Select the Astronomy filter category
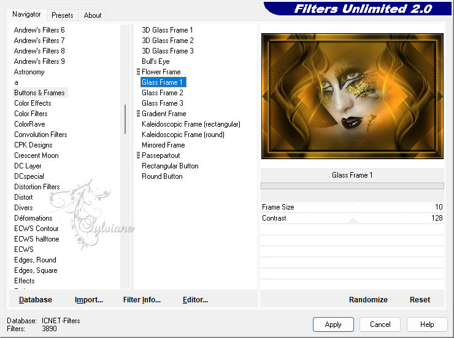454x338 pixels. point(29,72)
